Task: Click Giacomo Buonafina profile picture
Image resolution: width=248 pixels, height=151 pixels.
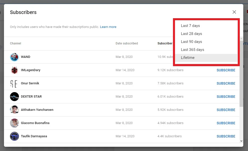Action: point(14,123)
